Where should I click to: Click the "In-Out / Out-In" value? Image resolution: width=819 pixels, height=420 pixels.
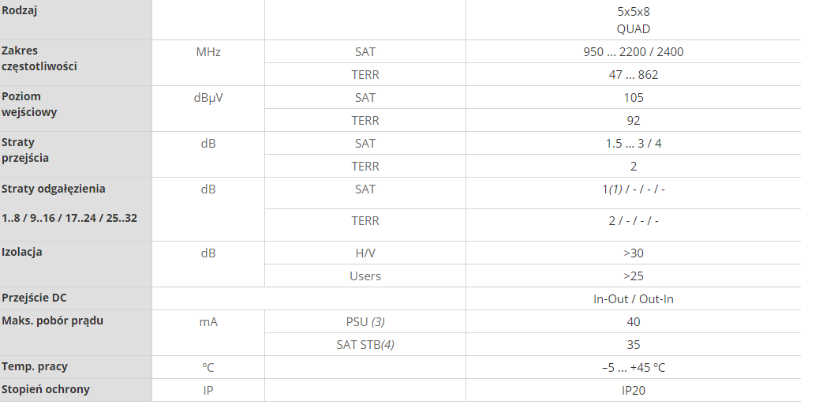tap(633, 299)
